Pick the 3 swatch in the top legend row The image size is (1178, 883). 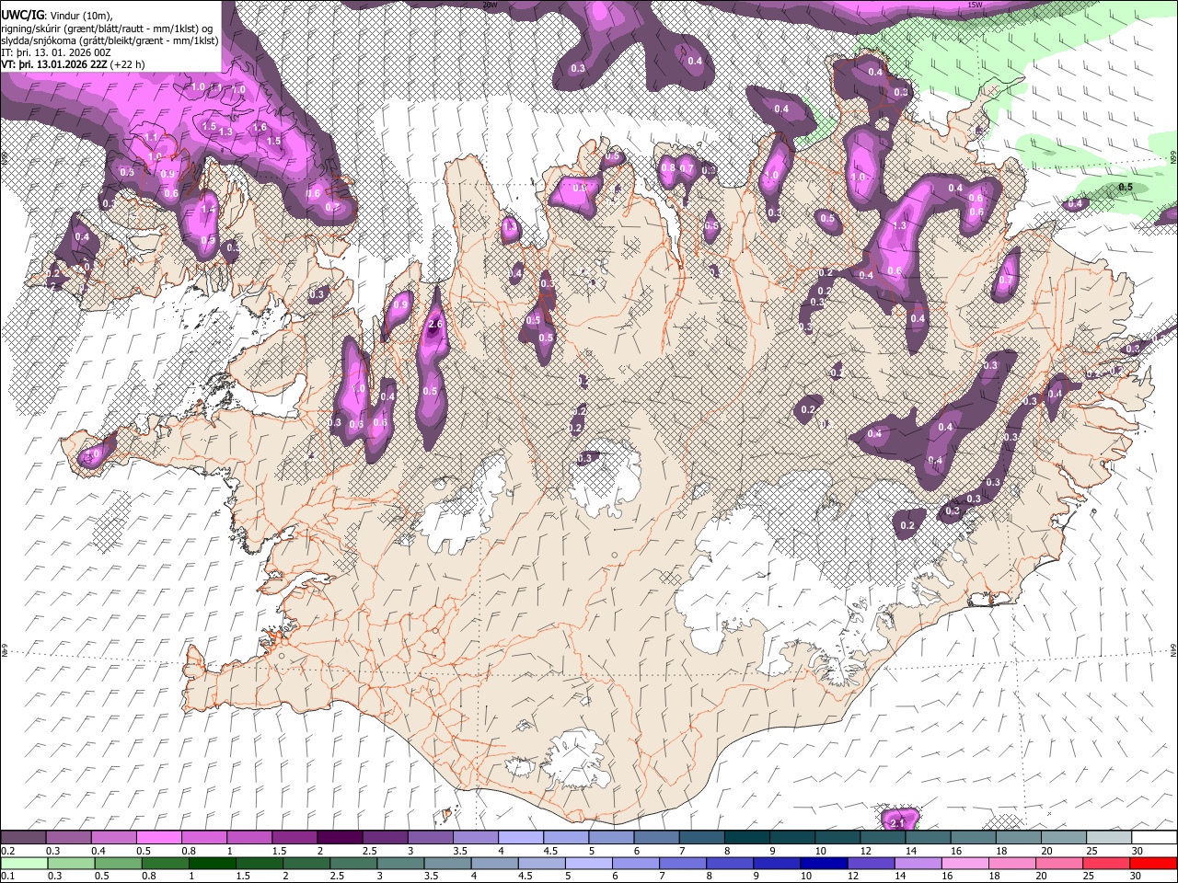429,838
